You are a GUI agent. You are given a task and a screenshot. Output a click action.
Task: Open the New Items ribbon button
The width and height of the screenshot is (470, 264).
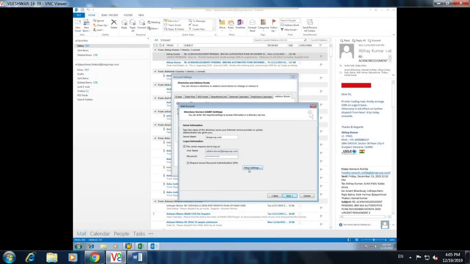point(86,25)
